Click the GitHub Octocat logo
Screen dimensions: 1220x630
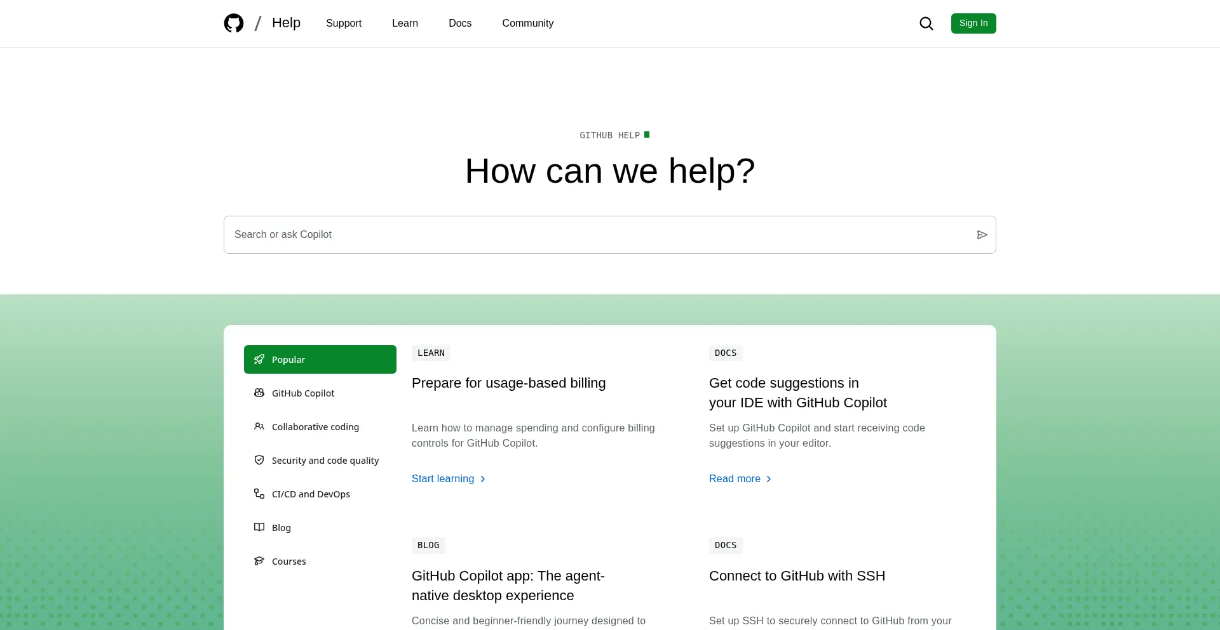coord(234,23)
